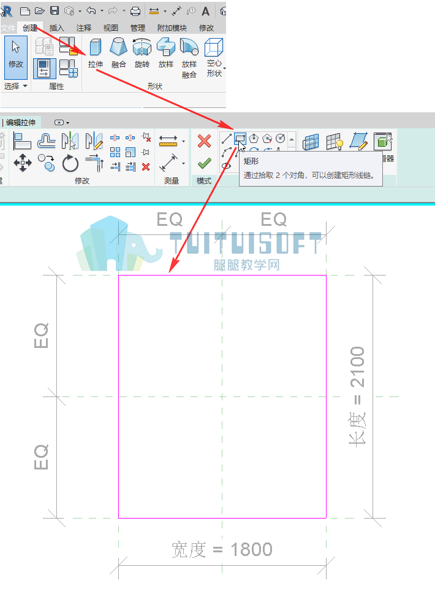Toggle the Show work plane icon
The height and width of the screenshot is (610, 435).
pyautogui.click(x=335, y=142)
